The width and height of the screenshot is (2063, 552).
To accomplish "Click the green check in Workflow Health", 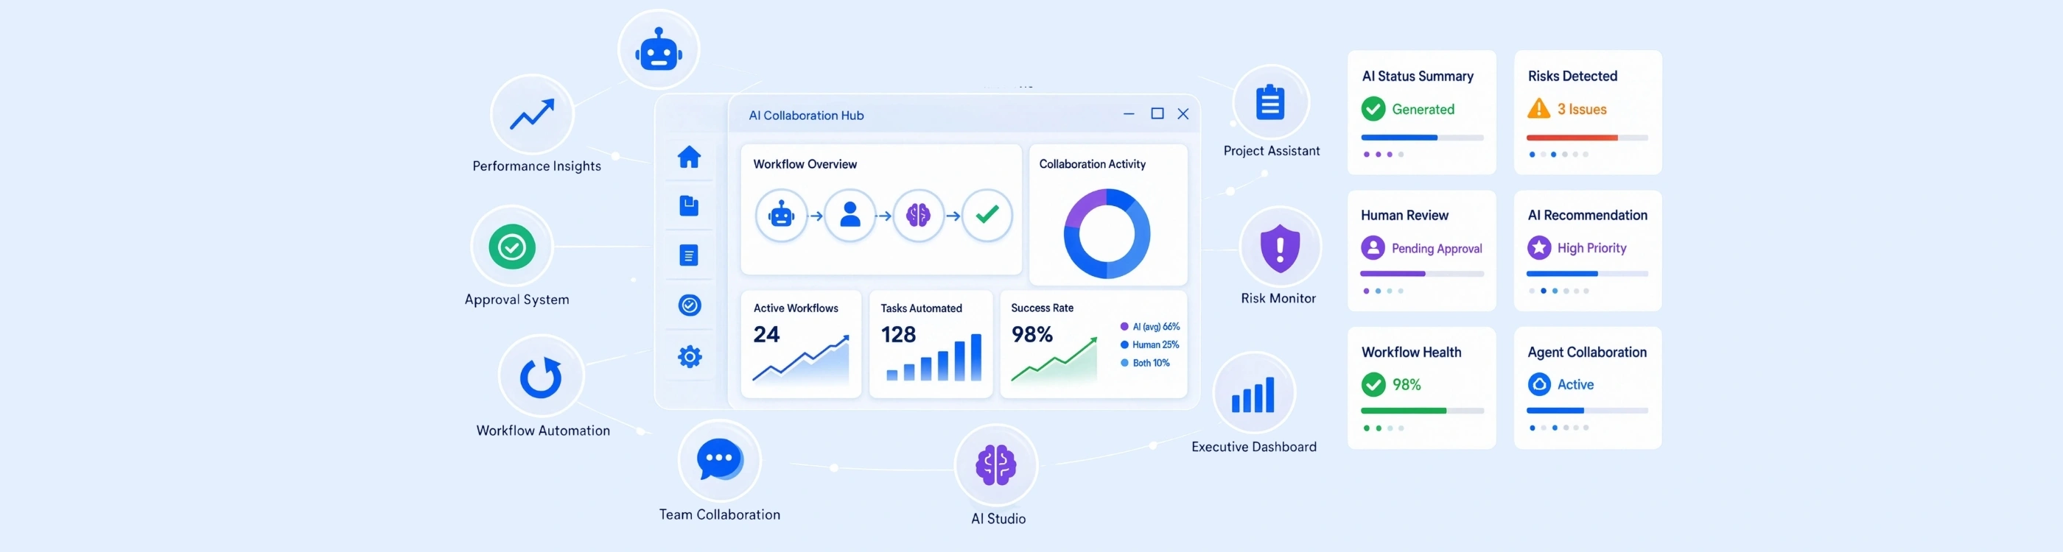I will point(1373,385).
